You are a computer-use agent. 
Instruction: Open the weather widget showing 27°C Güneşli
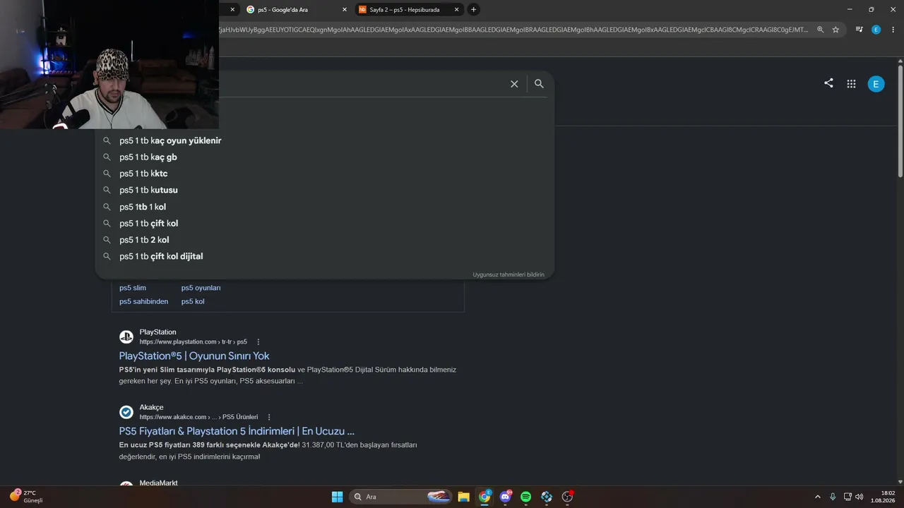point(27,497)
